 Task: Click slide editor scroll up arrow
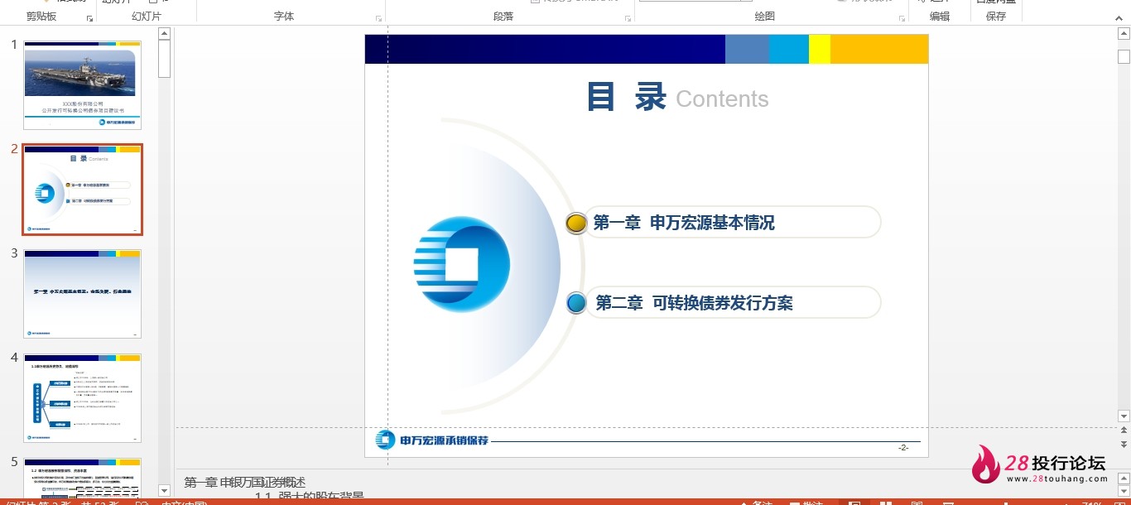1124,34
